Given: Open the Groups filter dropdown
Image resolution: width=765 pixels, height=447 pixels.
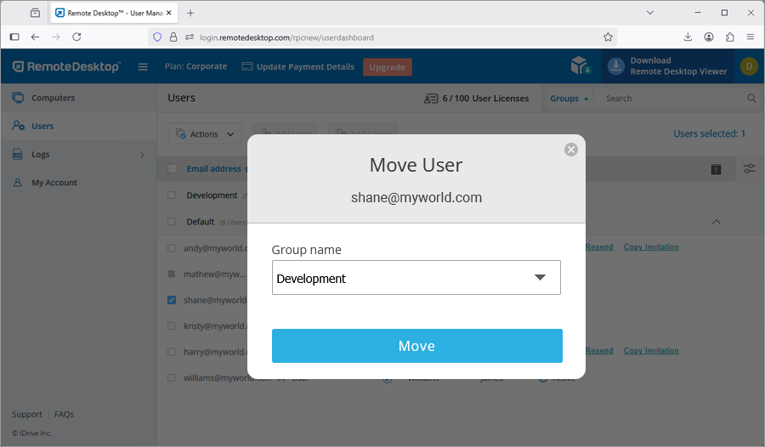Looking at the screenshot, I should [569, 99].
